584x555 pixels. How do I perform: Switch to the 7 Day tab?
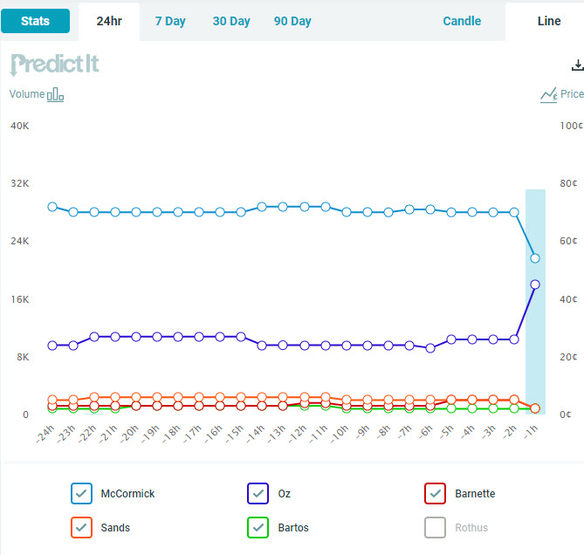point(170,21)
